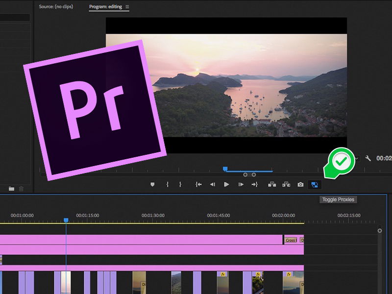Export a frame with the camera icon

tap(300, 185)
